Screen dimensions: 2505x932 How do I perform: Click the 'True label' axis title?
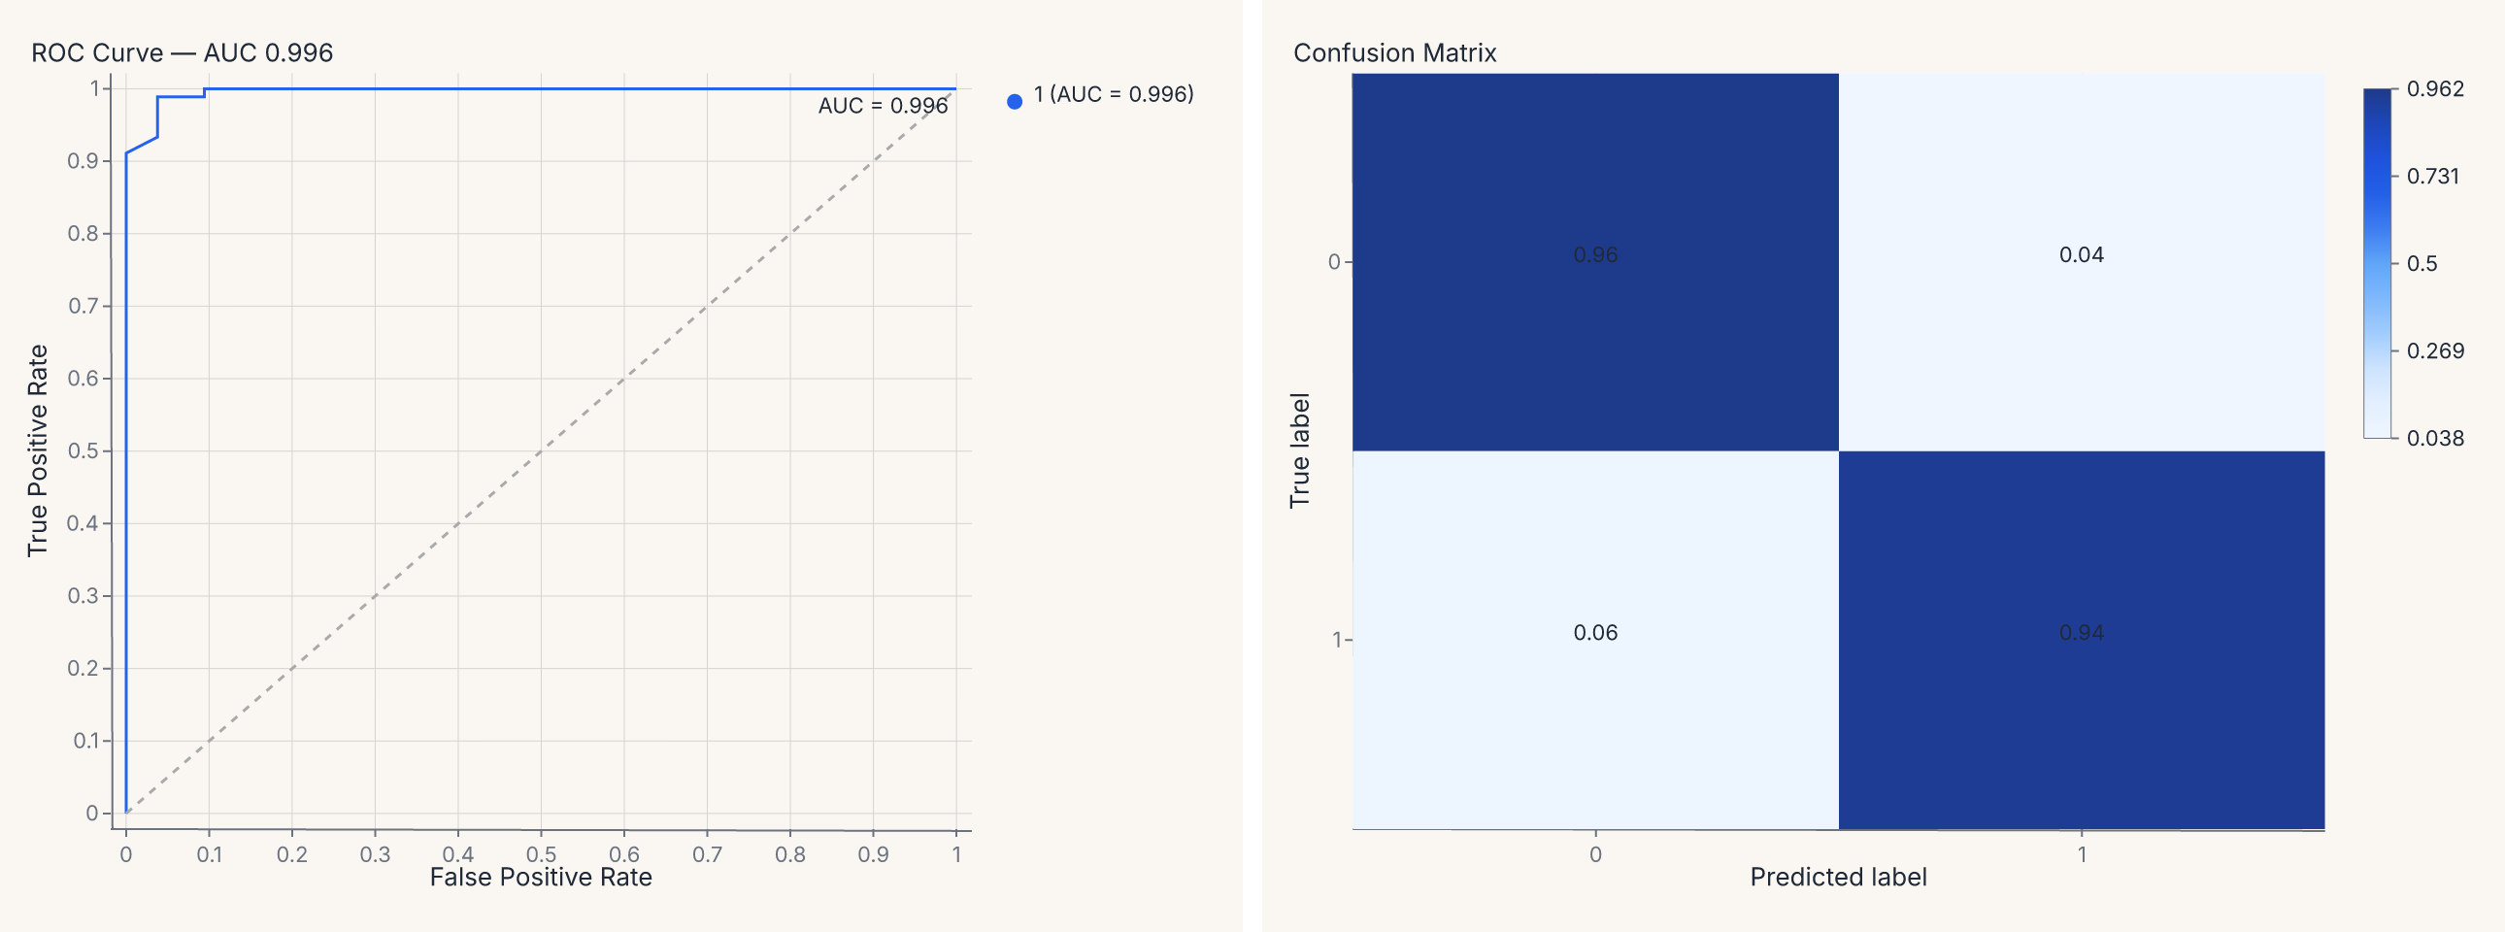1299,450
